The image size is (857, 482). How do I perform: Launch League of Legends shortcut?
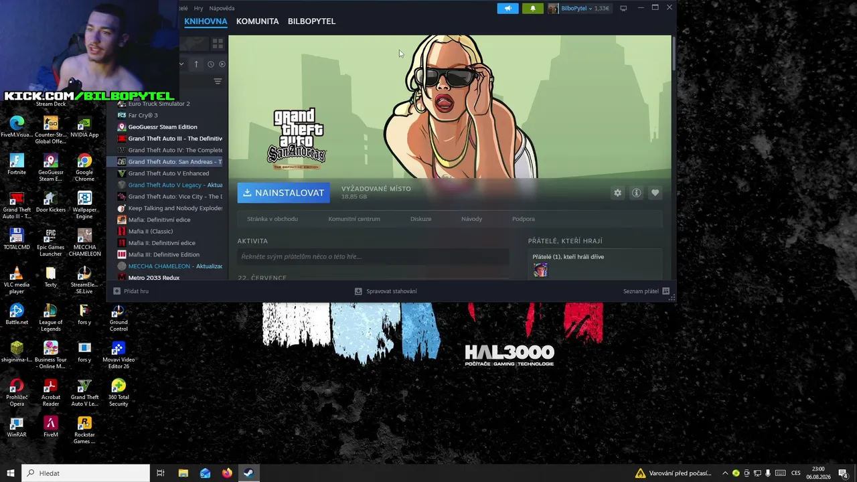(x=50, y=318)
